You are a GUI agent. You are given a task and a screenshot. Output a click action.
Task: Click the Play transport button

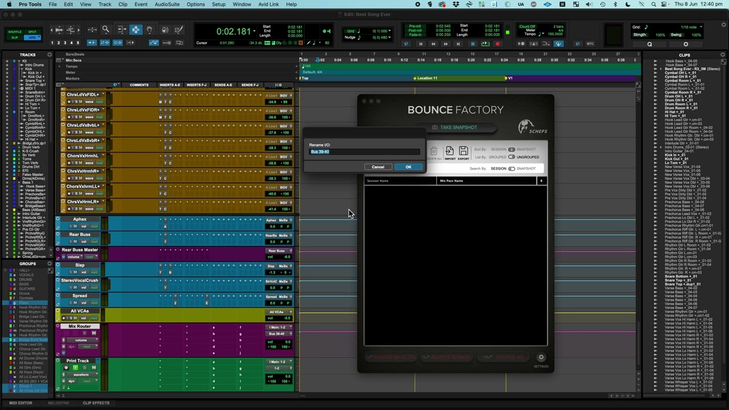[485, 44]
